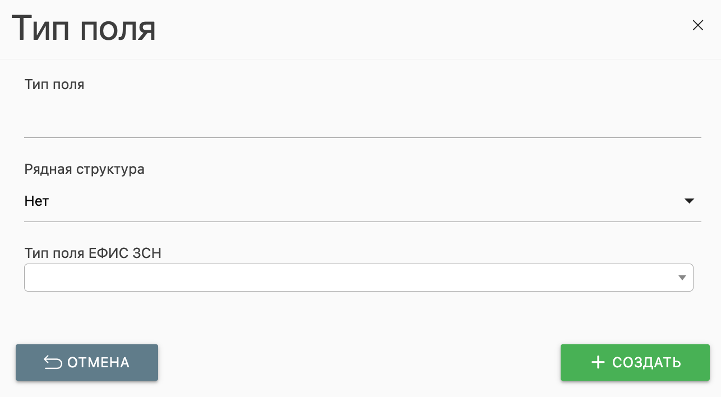Viewport: 721px width, 397px height.
Task: Click the grey triangle in ЕФИС ЗСН box
Action: pyautogui.click(x=682, y=278)
